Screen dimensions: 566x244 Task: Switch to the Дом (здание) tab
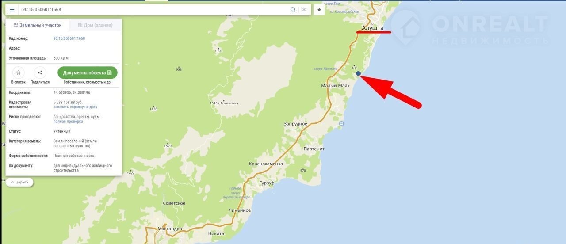pos(95,25)
